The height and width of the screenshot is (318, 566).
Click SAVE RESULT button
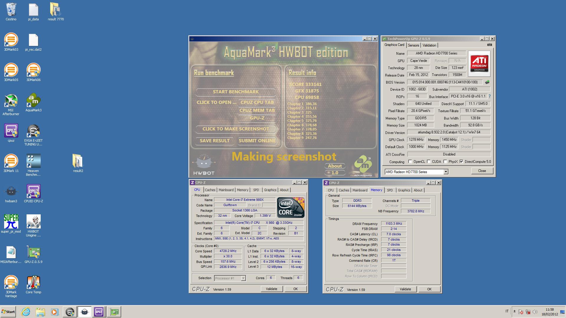click(x=215, y=141)
